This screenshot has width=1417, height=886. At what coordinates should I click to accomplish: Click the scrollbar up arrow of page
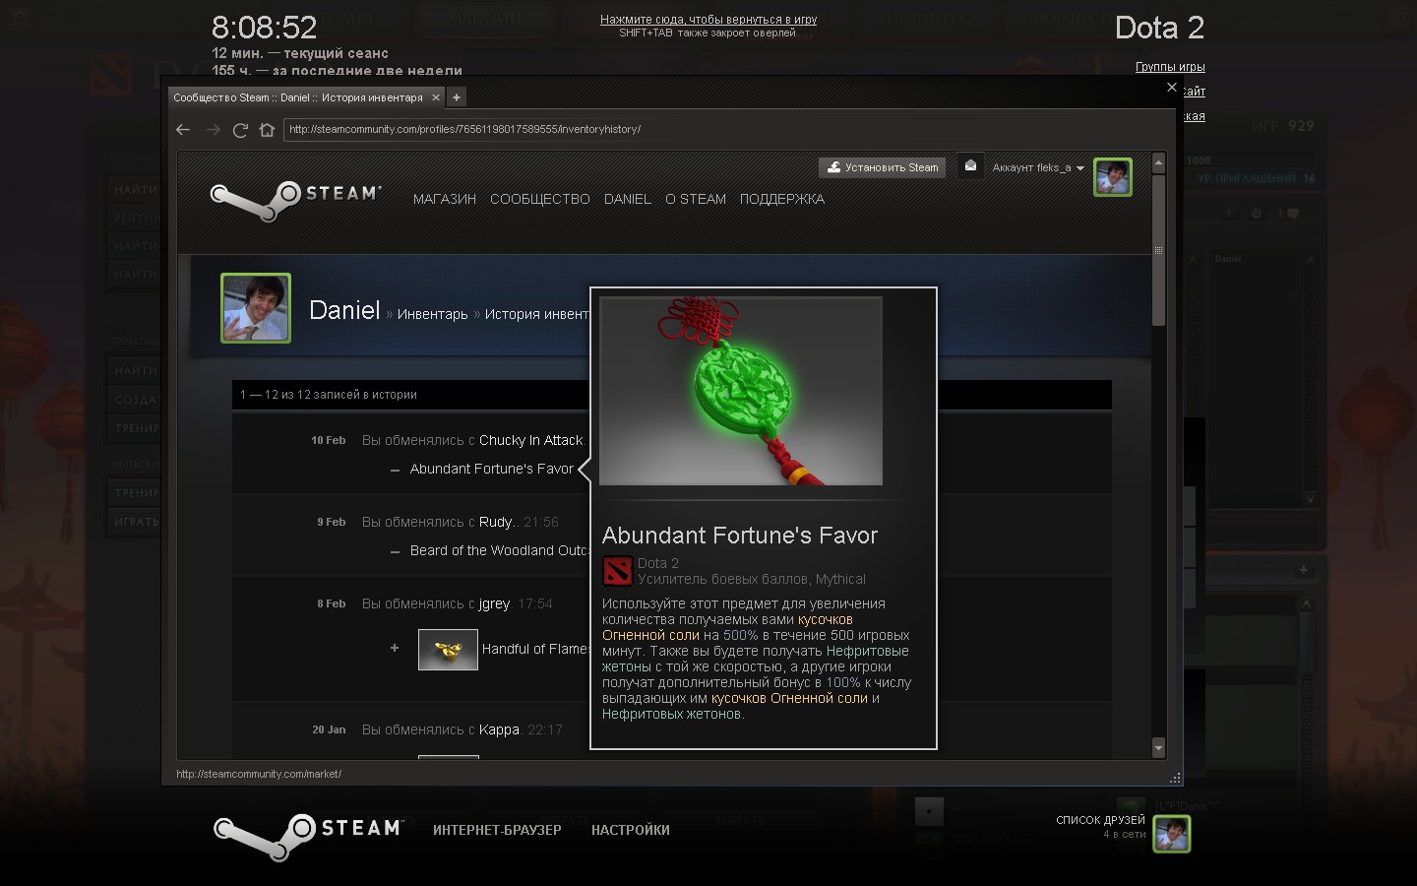pos(1158,162)
